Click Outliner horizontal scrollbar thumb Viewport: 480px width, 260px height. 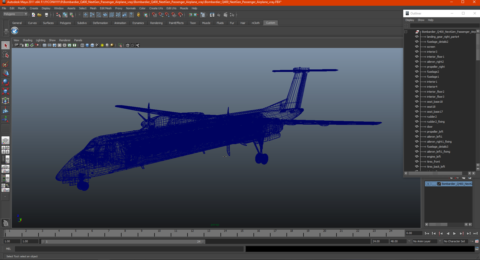[x=435, y=173]
